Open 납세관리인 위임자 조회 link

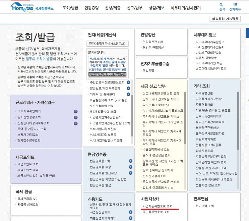tap(211, 162)
